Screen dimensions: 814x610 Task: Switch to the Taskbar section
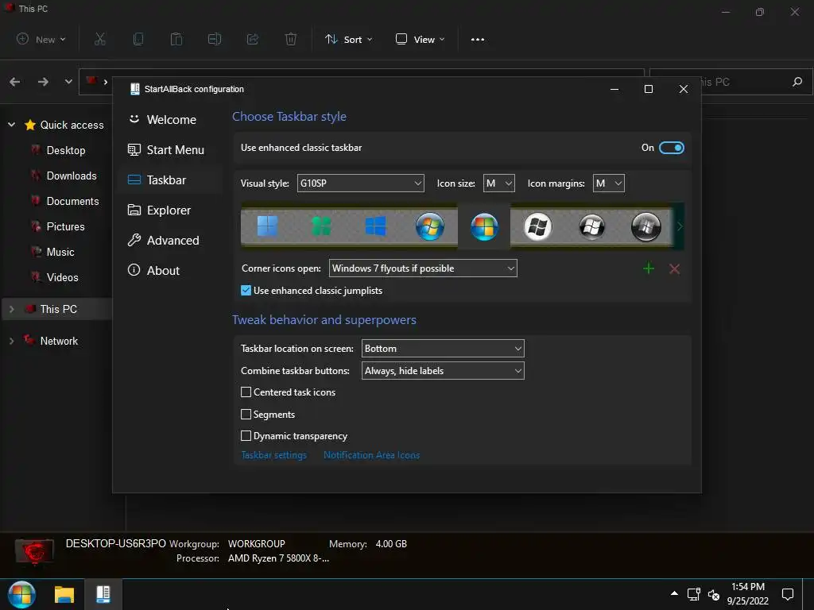pyautogui.click(x=170, y=180)
